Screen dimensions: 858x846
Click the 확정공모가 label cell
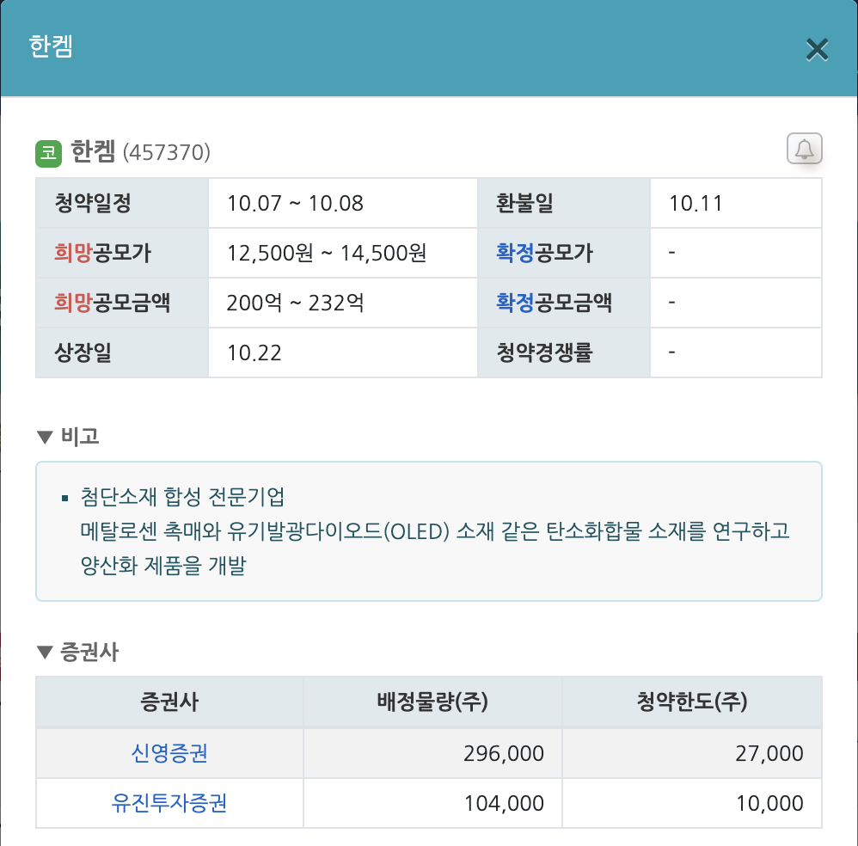click(564, 253)
